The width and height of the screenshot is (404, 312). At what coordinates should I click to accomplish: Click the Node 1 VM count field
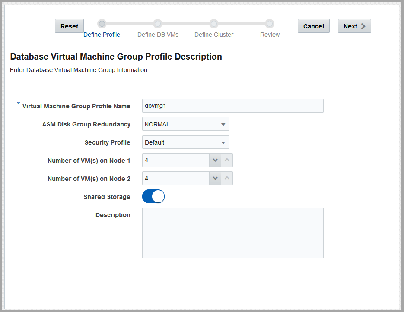click(x=176, y=160)
